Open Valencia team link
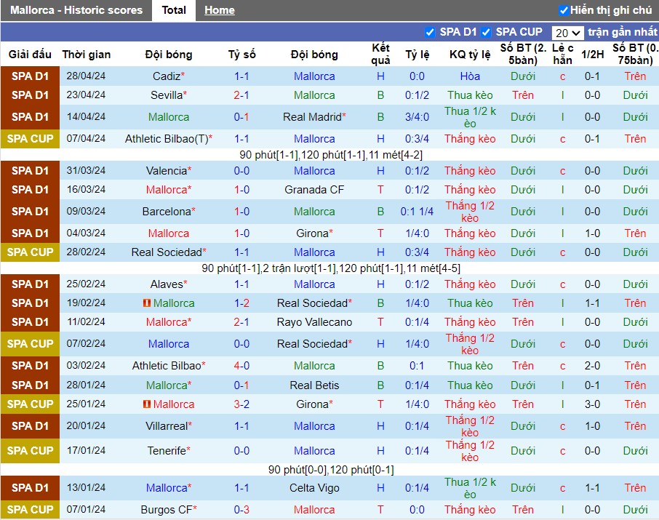Image resolution: width=659 pixels, height=520 pixels. coord(167,171)
